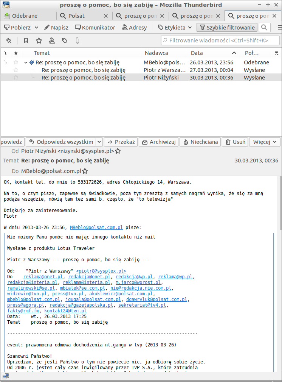
Task: Click fakty@rmf.fm email link
Action: tap(23, 311)
